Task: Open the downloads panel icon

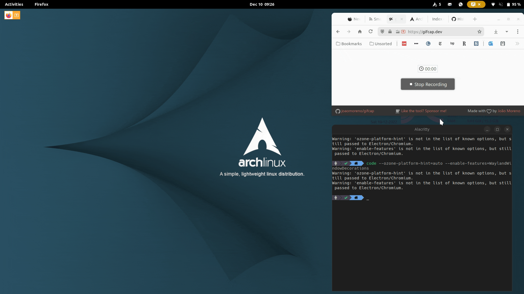Action: (x=496, y=32)
